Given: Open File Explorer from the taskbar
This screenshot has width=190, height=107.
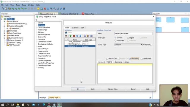Looking at the screenshot, I should 18,105.
